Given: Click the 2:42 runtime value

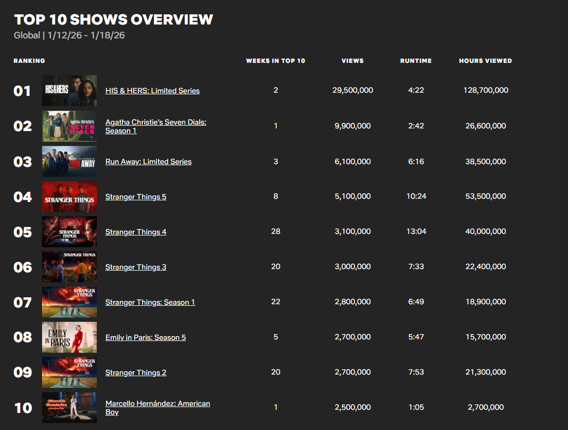Looking at the screenshot, I should (x=416, y=126).
